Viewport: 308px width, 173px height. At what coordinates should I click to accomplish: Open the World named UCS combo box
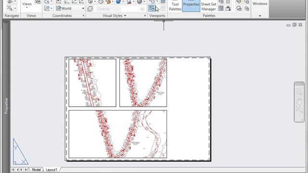tap(70, 8)
